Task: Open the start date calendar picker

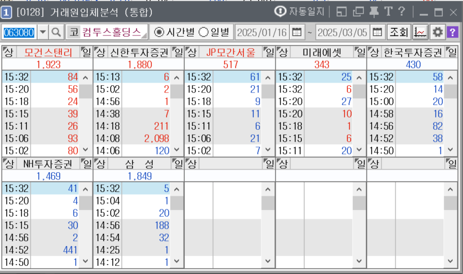Action: click(296, 32)
